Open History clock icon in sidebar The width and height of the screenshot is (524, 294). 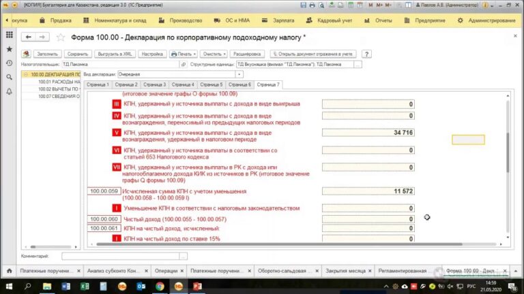click(x=10, y=63)
